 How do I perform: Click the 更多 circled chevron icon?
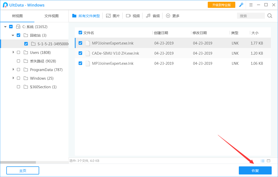(x=168, y=16)
